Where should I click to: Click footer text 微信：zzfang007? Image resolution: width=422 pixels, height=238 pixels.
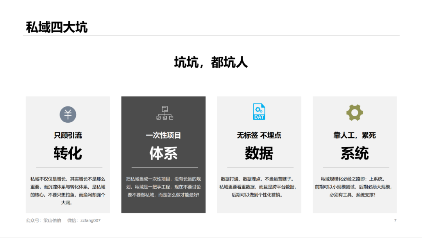click(84, 220)
